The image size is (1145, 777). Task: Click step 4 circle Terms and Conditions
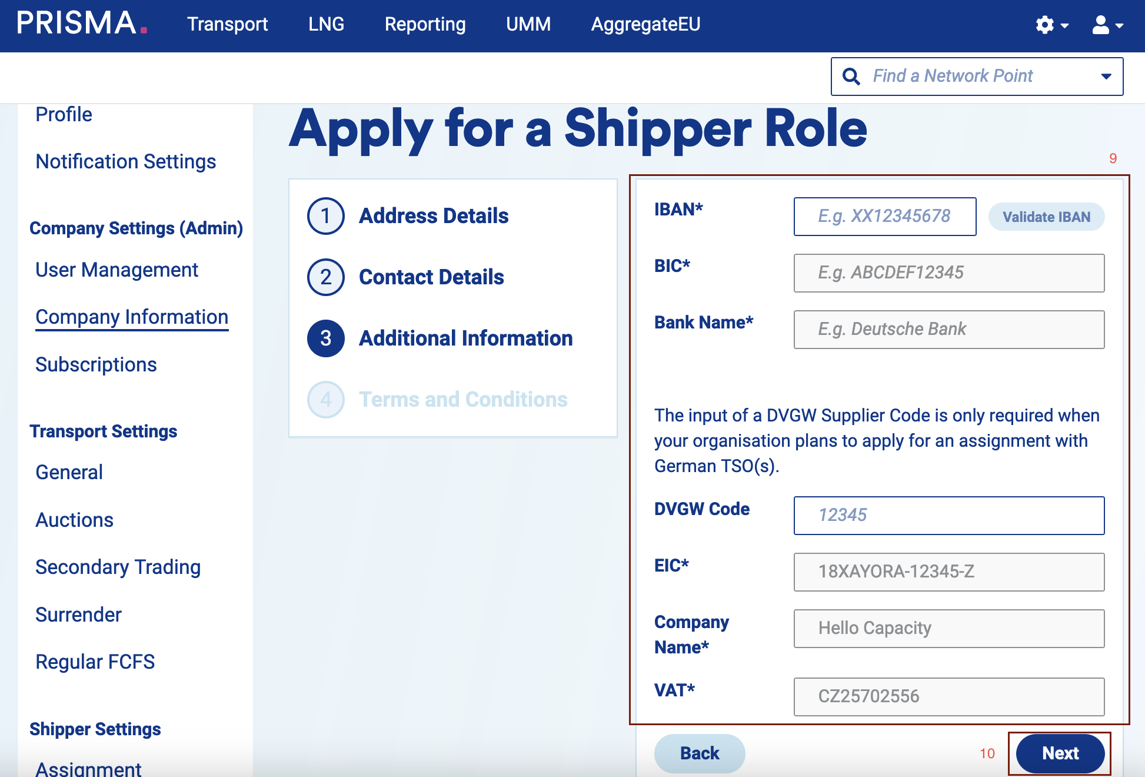325,400
